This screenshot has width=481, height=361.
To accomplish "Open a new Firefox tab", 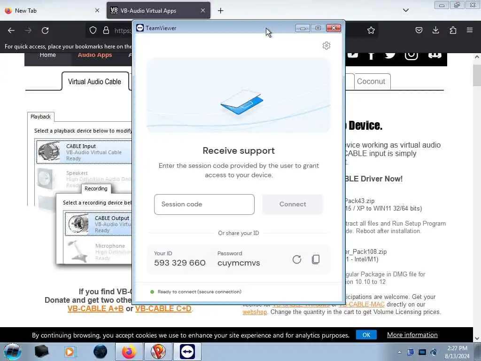I will tap(221, 11).
